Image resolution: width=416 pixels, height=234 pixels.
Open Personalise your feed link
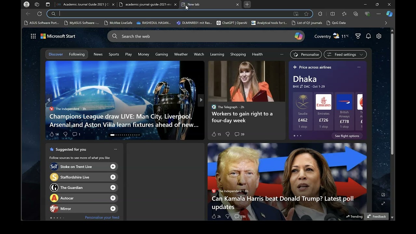coord(102,217)
